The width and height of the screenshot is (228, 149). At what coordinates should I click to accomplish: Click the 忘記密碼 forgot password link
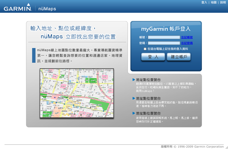[187, 43]
